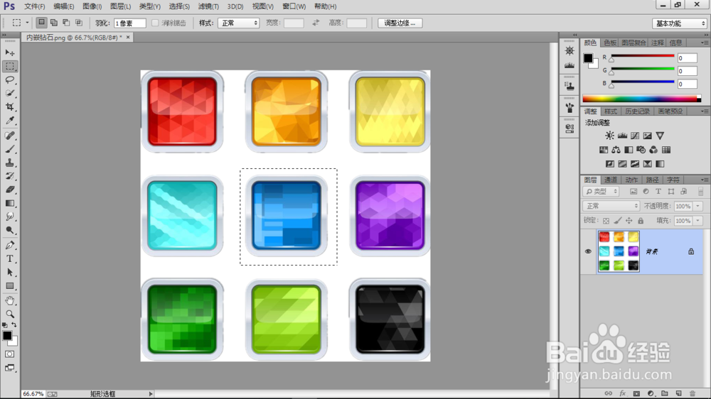Click foreground color swatch in toolbox
The width and height of the screenshot is (711, 399).
(7, 336)
